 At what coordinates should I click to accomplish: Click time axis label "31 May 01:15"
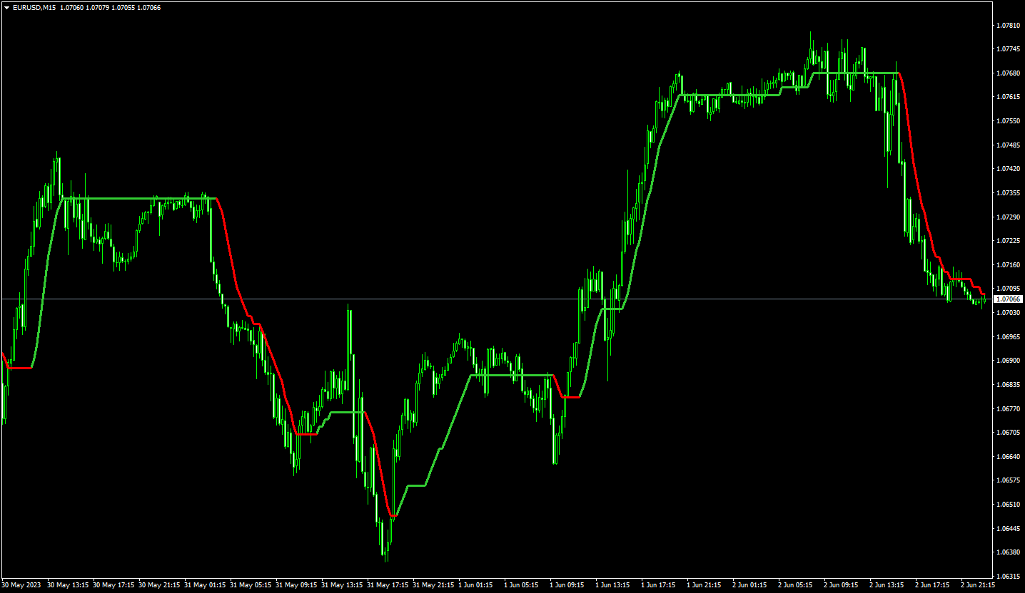pos(205,585)
